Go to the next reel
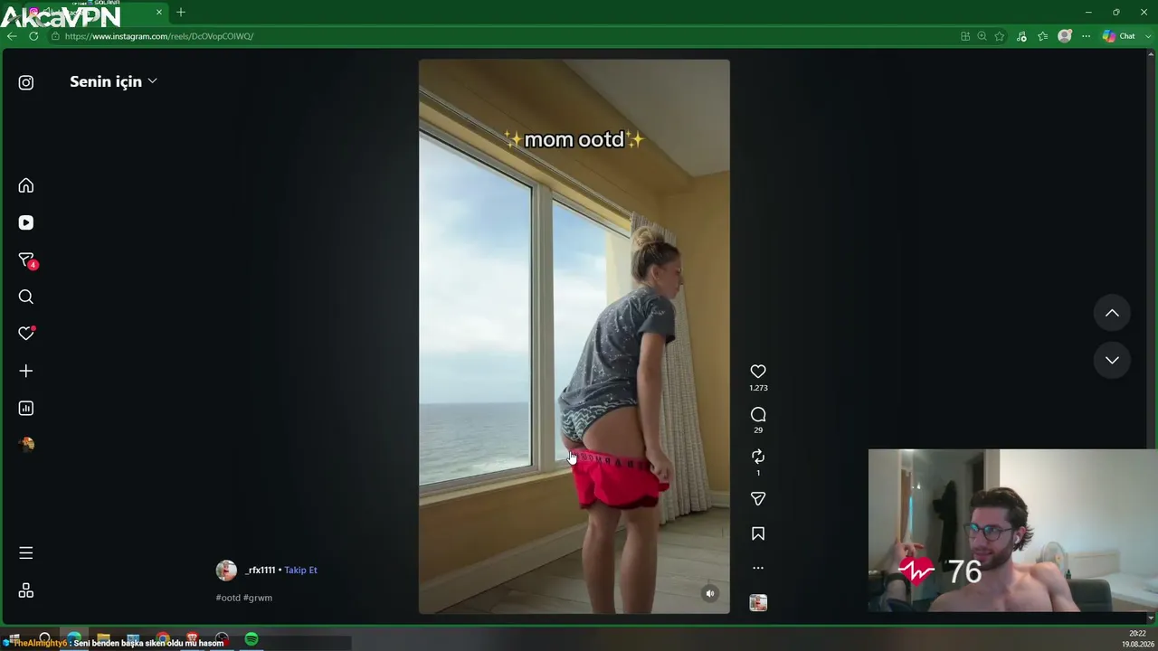This screenshot has height=651, width=1158. [1112, 360]
